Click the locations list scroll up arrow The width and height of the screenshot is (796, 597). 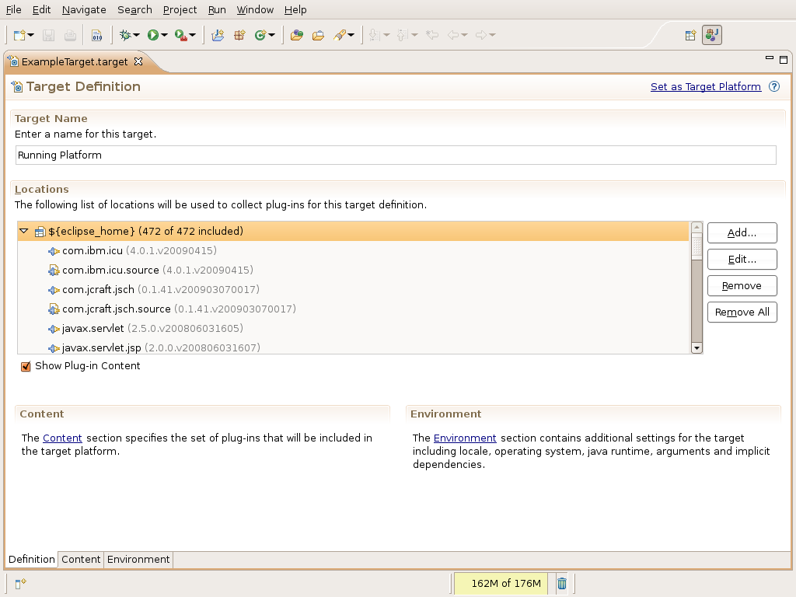696,227
